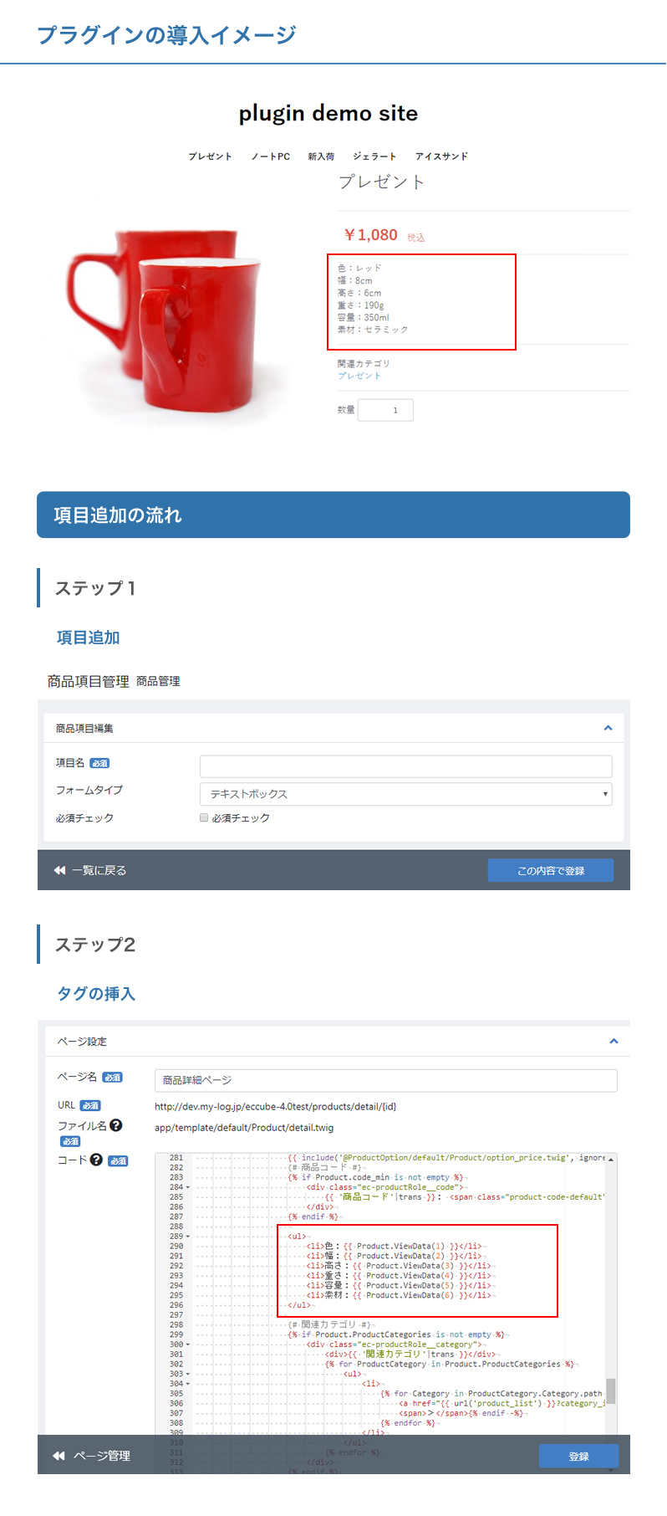Image resolution: width=667 pixels, height=1516 pixels.
Task: Open the ノートPC menu item
Action: click(x=271, y=156)
